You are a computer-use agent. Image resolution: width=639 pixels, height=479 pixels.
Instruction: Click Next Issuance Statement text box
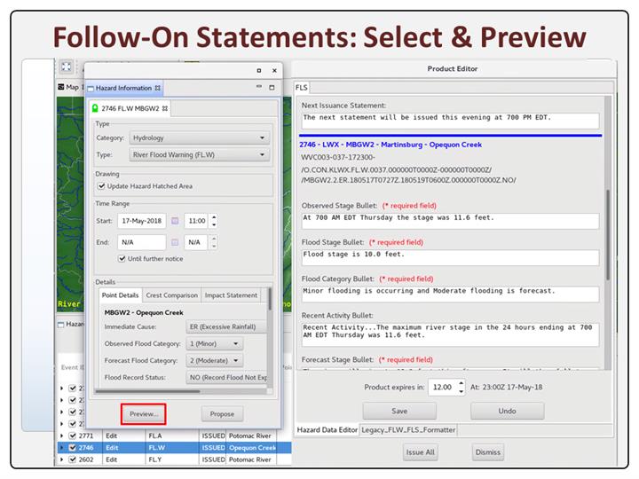coord(450,121)
